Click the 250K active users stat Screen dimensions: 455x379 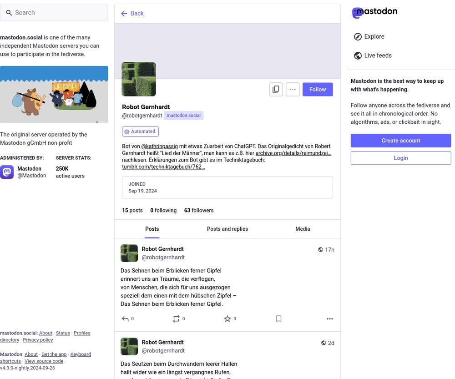(70, 172)
